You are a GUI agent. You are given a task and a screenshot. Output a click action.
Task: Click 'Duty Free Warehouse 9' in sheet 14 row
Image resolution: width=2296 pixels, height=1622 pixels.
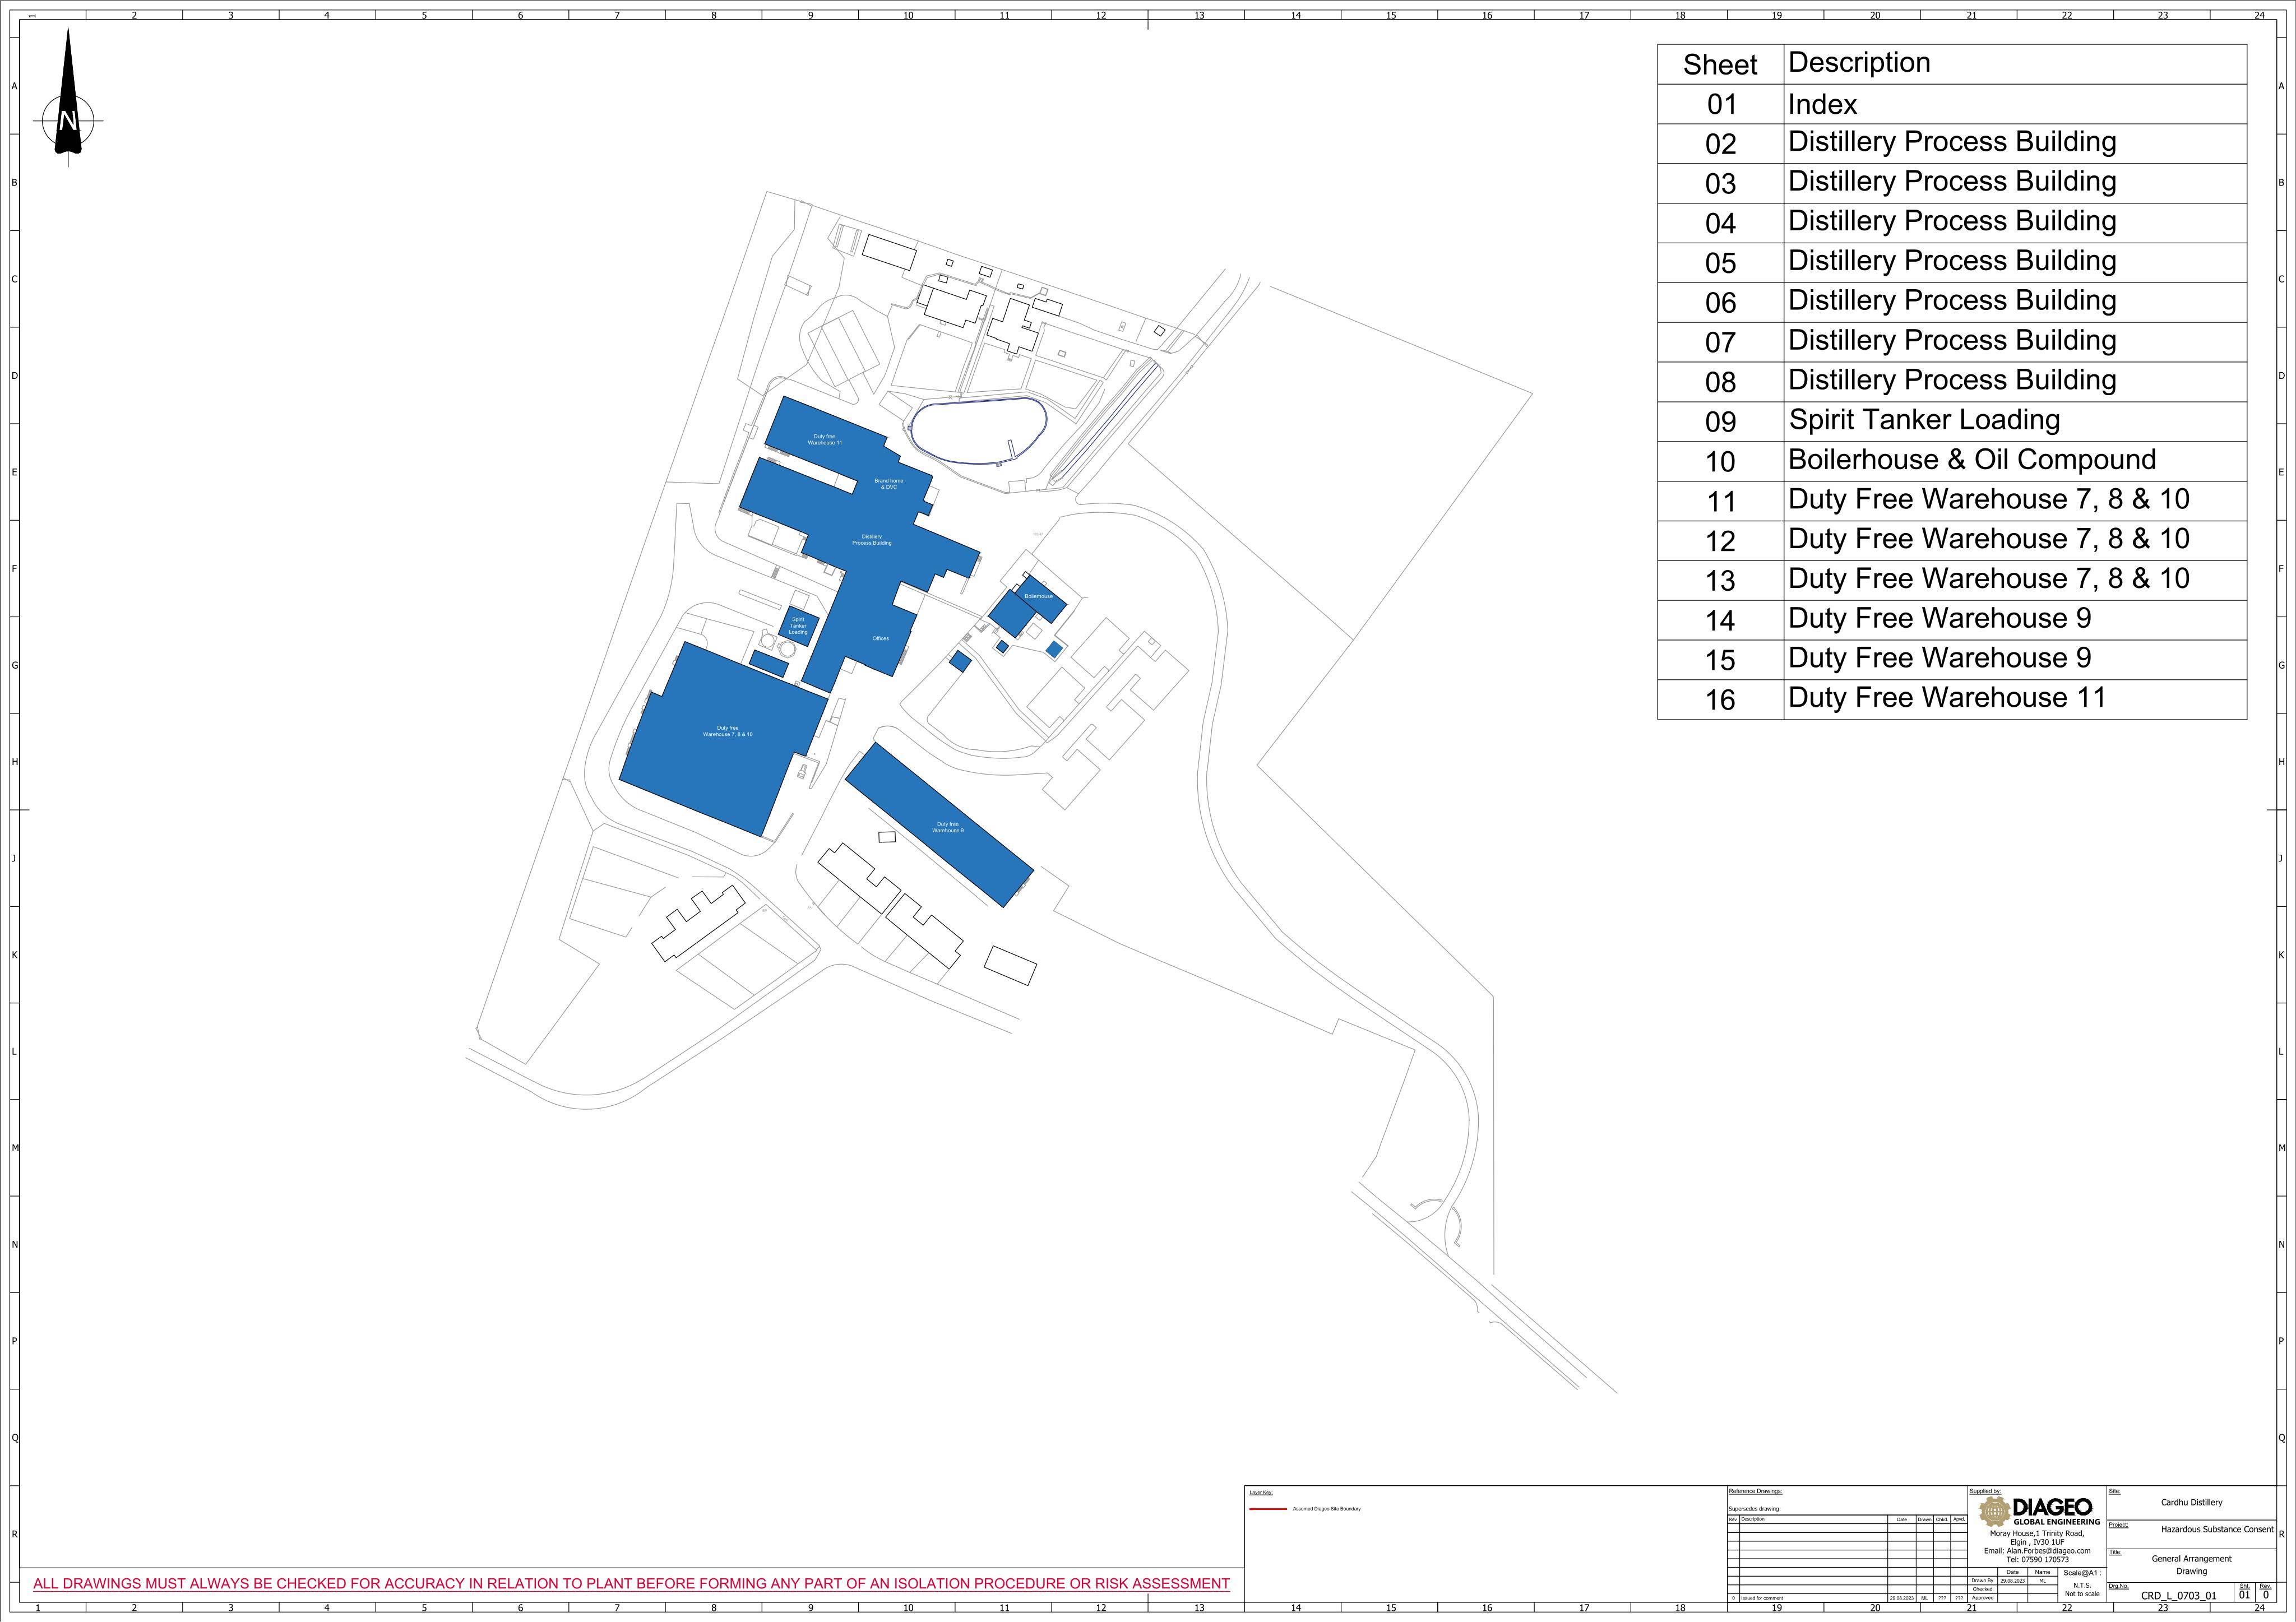(1939, 618)
